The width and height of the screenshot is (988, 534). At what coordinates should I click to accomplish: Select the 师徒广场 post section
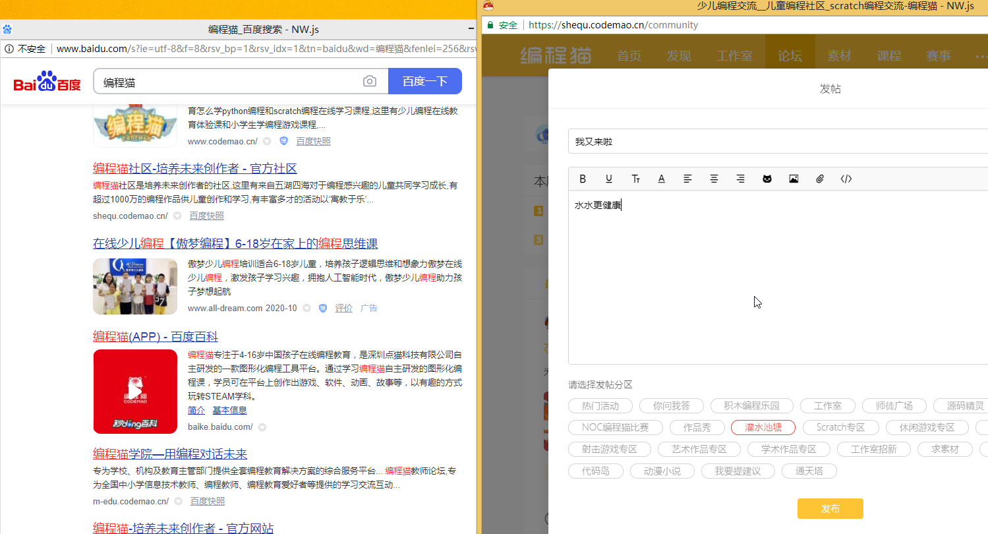tap(894, 405)
